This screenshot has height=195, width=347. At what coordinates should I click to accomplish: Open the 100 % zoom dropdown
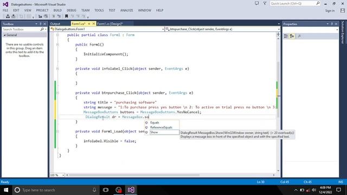(x=63, y=175)
